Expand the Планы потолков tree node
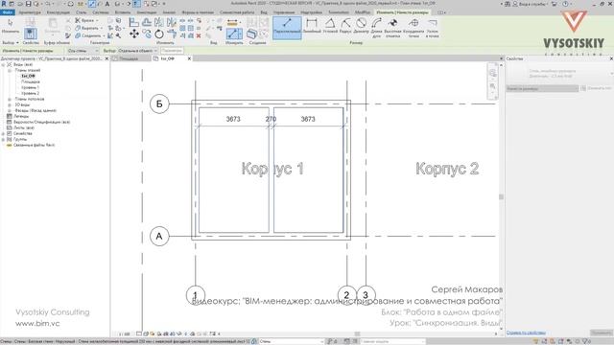614x345 pixels. pyautogui.click(x=10, y=100)
